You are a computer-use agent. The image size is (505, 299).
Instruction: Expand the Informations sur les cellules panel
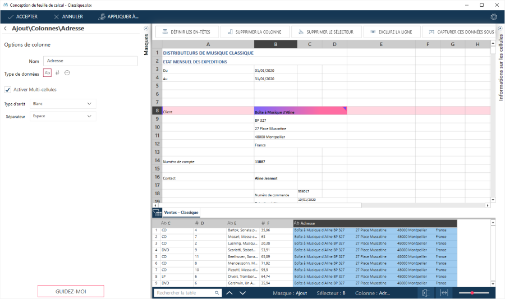(501, 28)
